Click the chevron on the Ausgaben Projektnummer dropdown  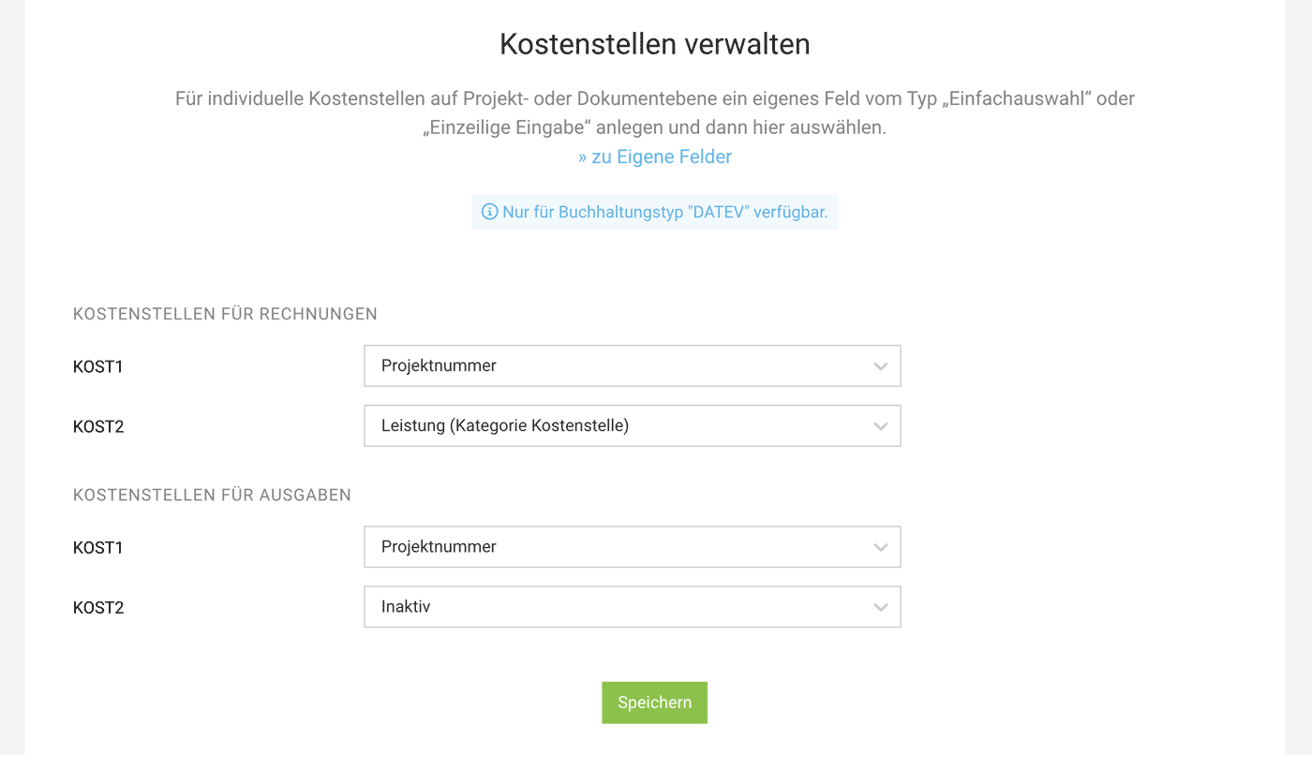coord(880,546)
